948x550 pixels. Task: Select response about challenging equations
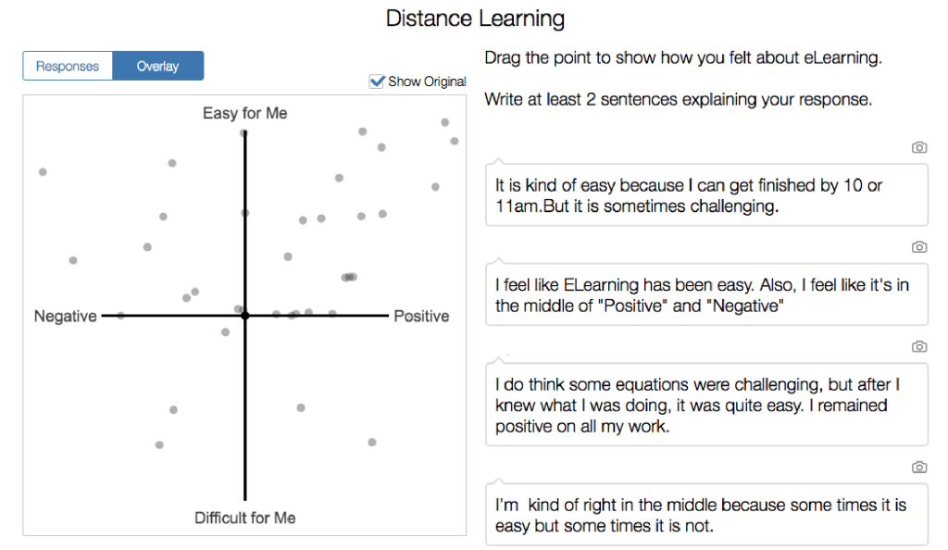coord(706,405)
